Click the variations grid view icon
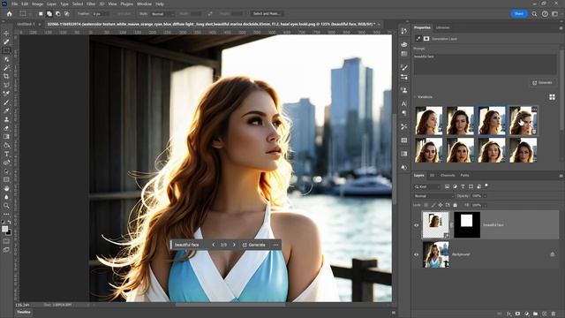This screenshot has width=565, height=318. tap(552, 97)
